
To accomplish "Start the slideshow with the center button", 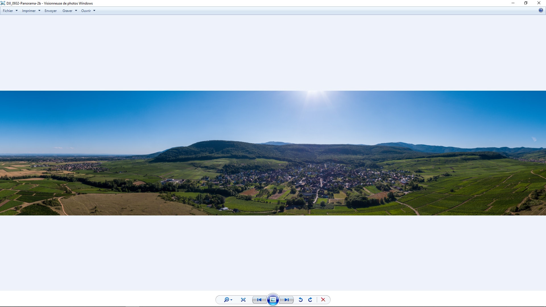I will point(273,300).
